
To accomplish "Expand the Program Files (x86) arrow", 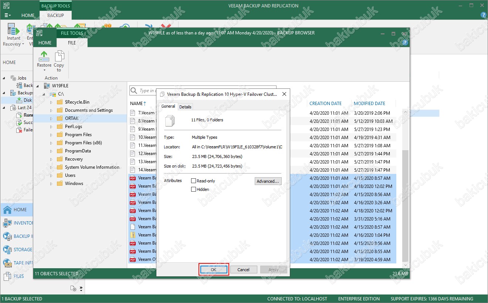I will pos(51,143).
